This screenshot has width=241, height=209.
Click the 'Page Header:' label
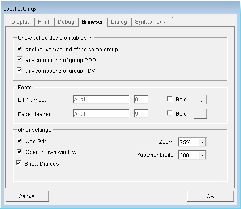[35, 114]
